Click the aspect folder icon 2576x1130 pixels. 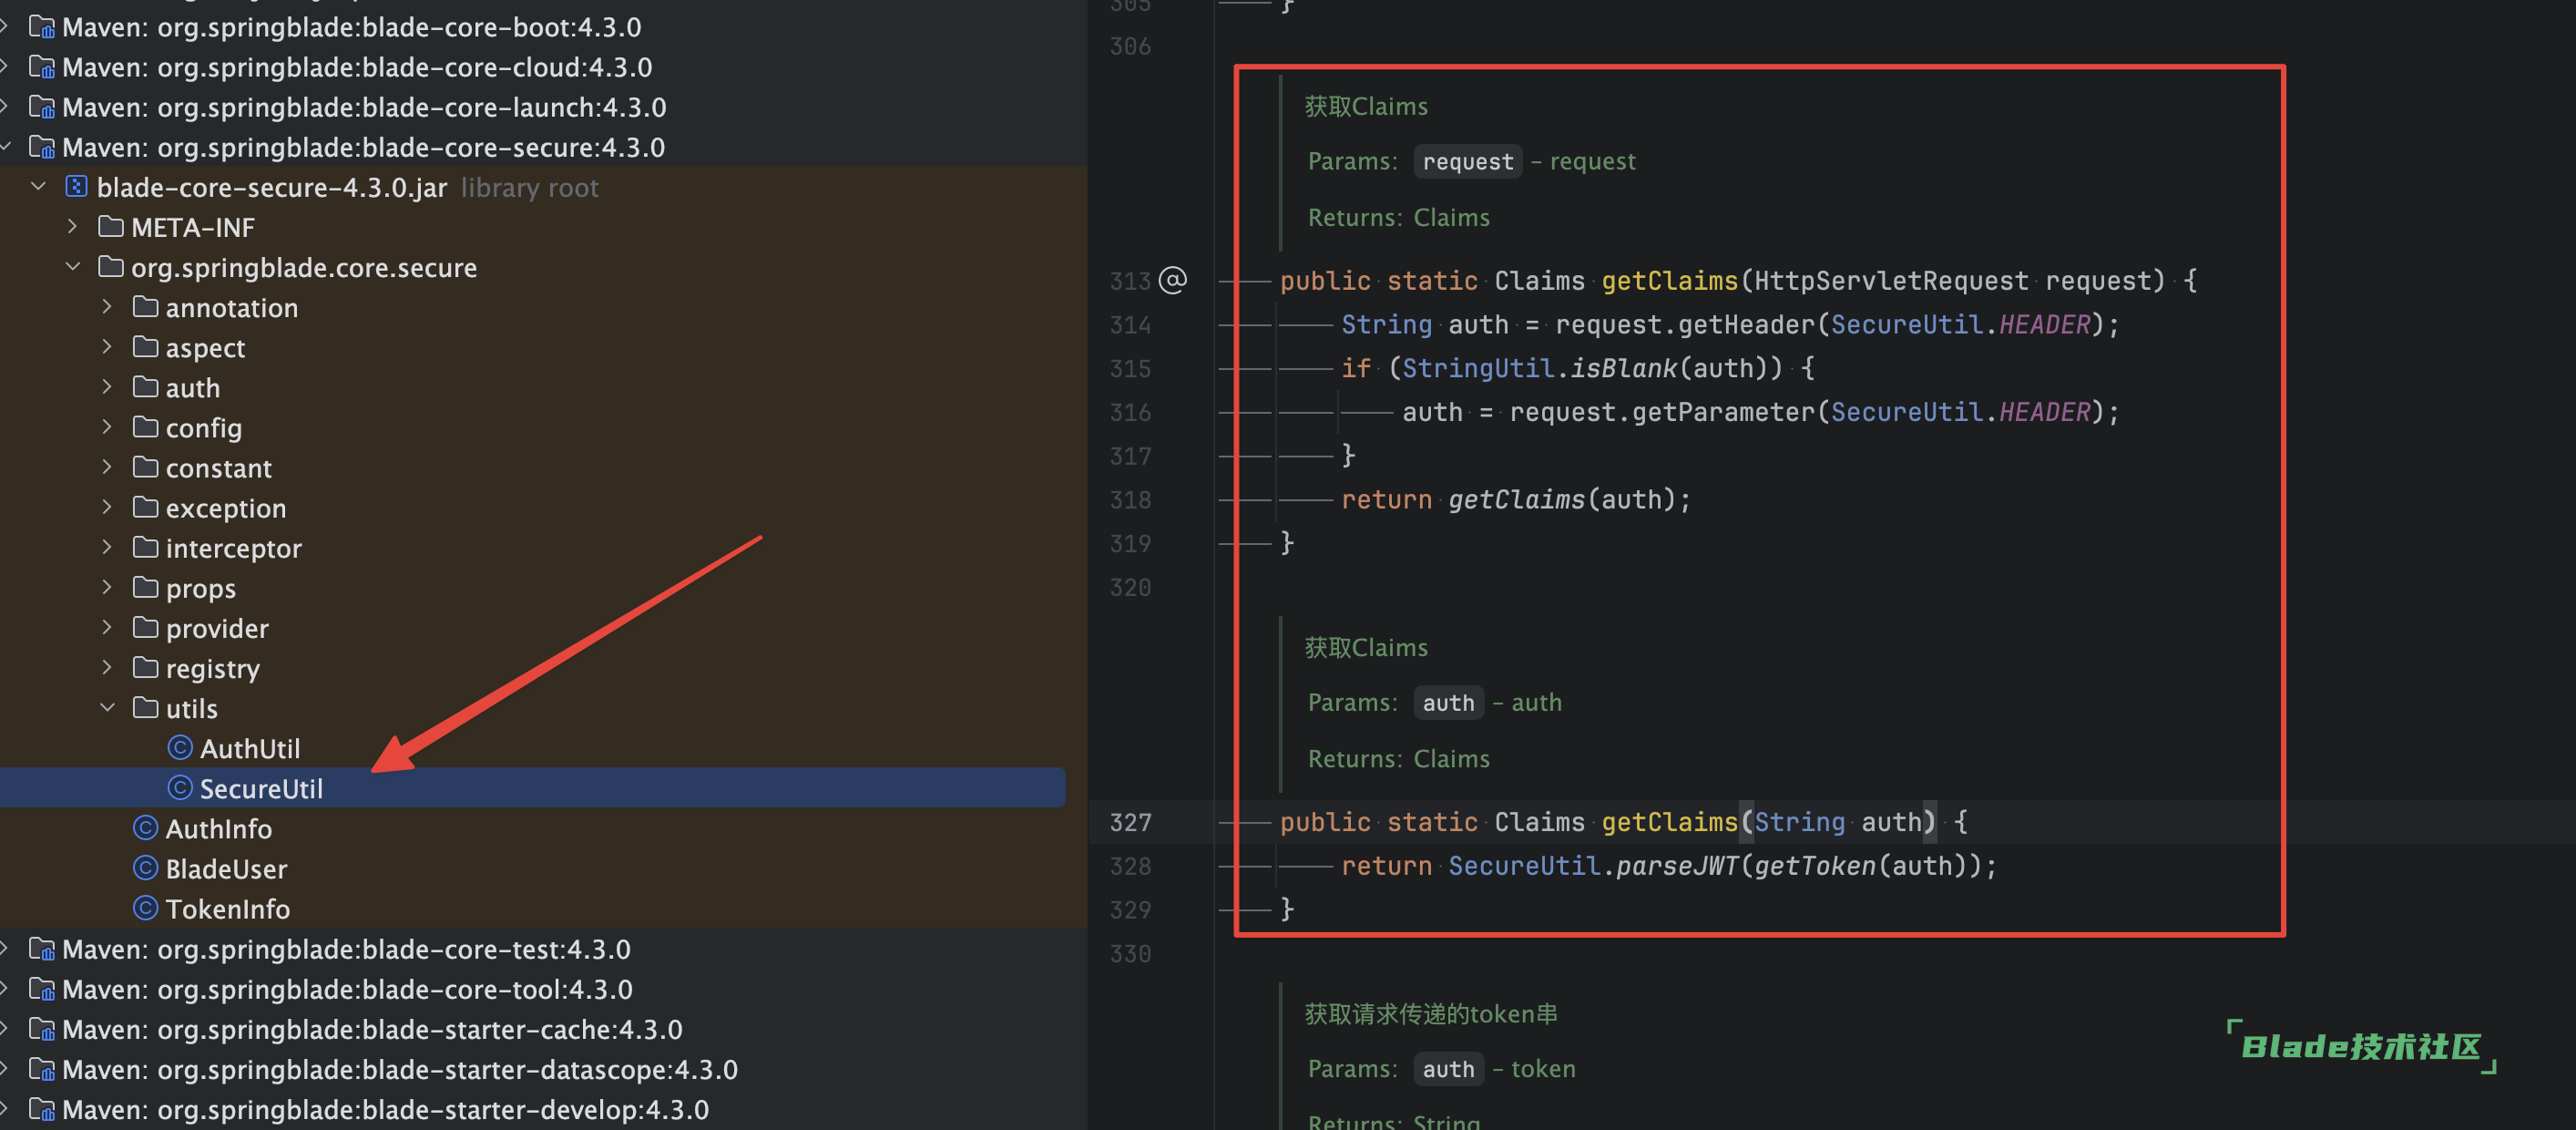146,347
